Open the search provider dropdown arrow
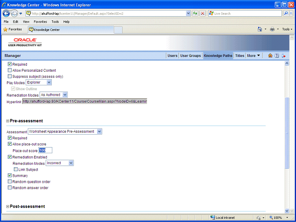The image size is (296, 222). (291, 13)
